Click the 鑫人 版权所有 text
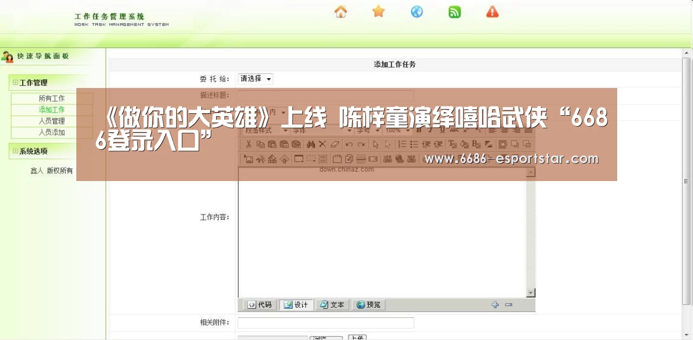 [52, 171]
